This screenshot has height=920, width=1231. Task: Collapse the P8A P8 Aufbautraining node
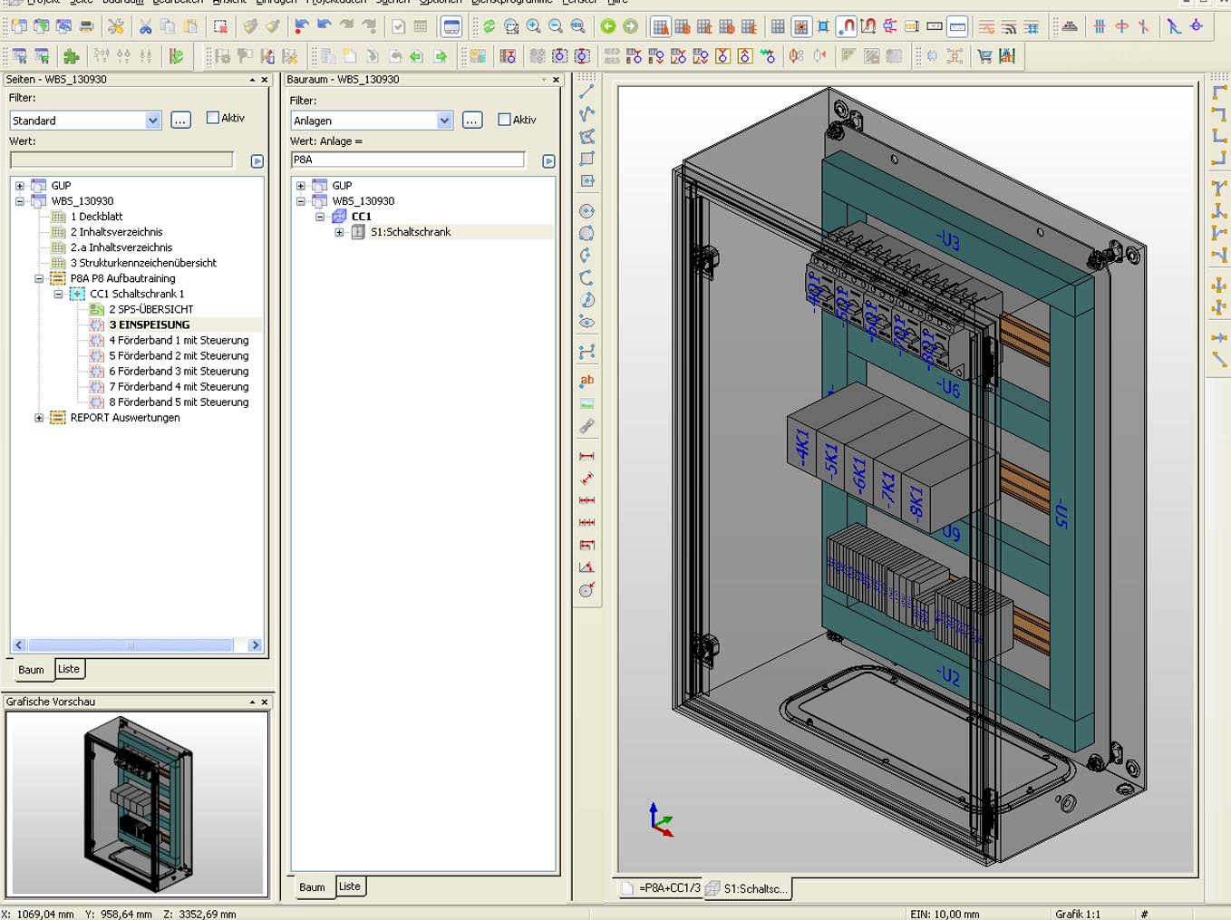tap(39, 278)
